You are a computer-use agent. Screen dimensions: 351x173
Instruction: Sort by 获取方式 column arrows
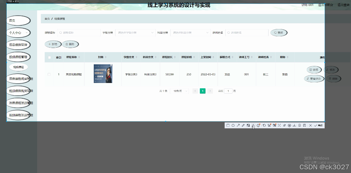pos(233,57)
